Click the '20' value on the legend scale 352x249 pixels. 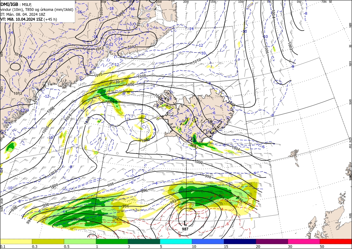(258, 247)
